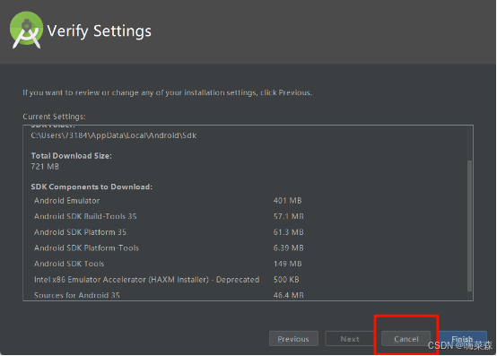Click the Android Studio logo icon
The height and width of the screenshot is (356, 497).
pos(26,30)
